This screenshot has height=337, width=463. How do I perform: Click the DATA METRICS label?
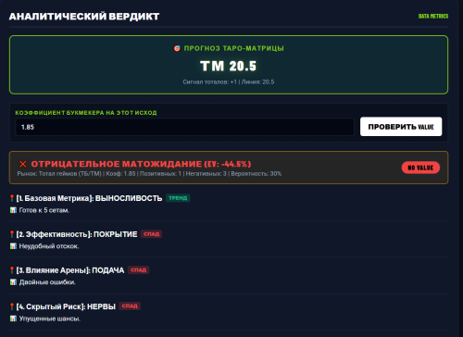coord(433,16)
